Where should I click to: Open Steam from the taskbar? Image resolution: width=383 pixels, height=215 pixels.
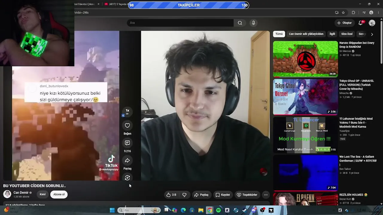coord(245,210)
